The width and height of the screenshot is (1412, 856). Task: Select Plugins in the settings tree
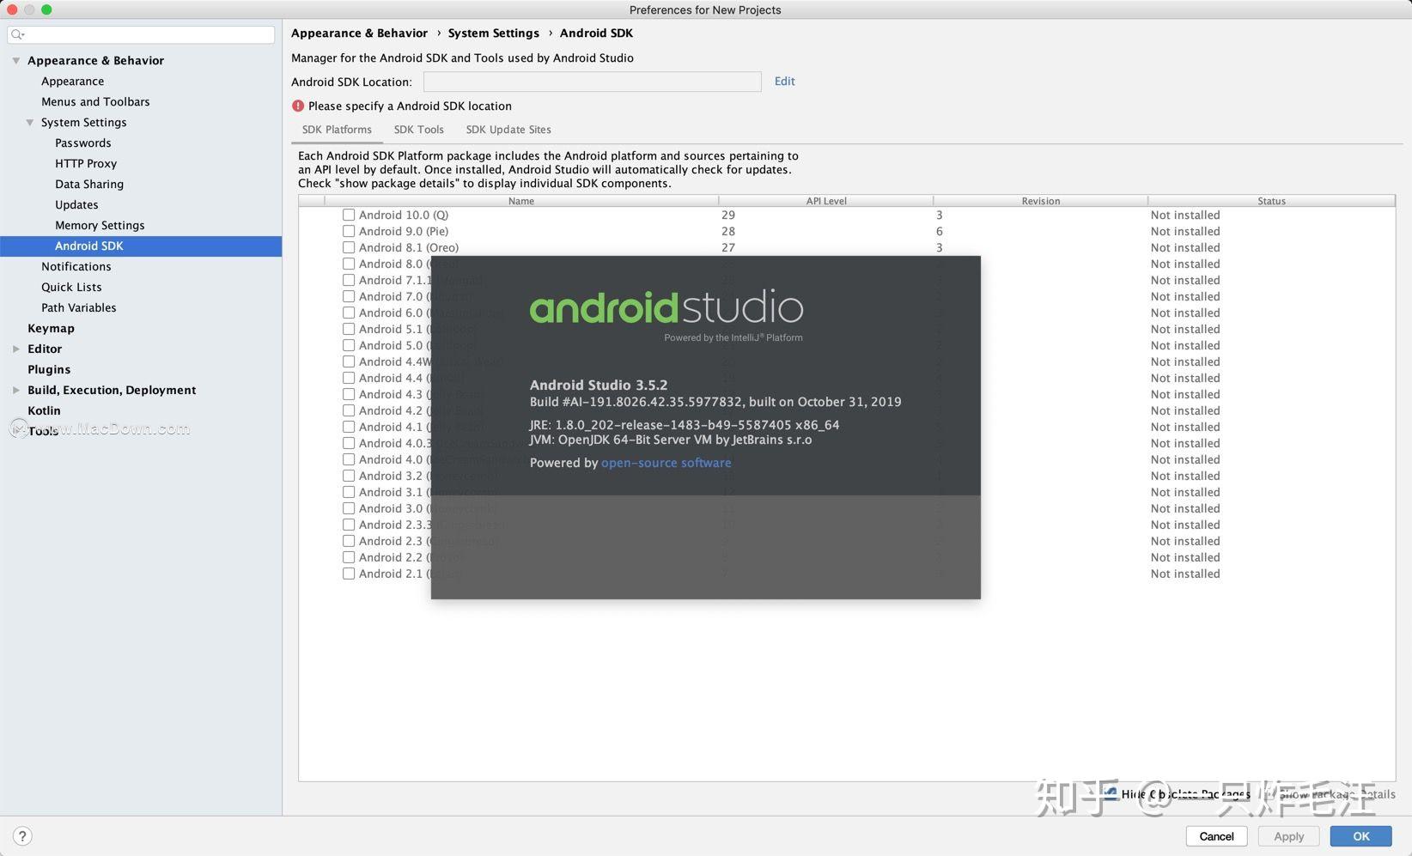click(x=49, y=369)
